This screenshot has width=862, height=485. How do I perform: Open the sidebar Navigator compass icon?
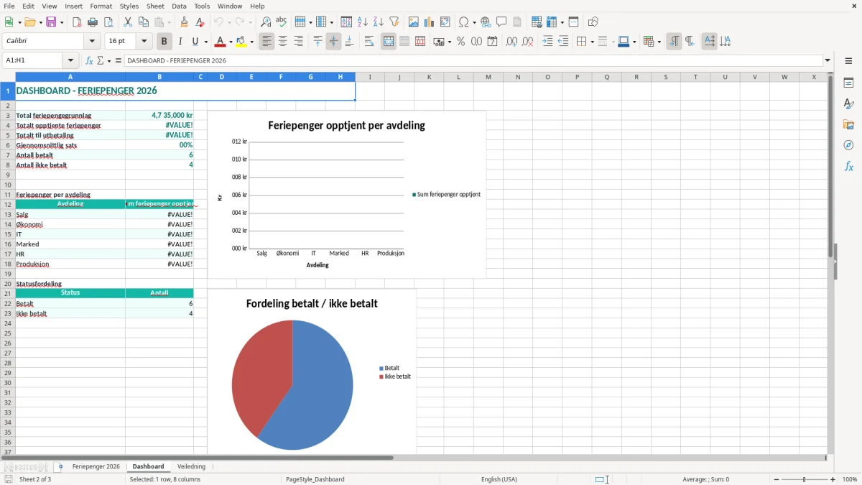point(848,145)
